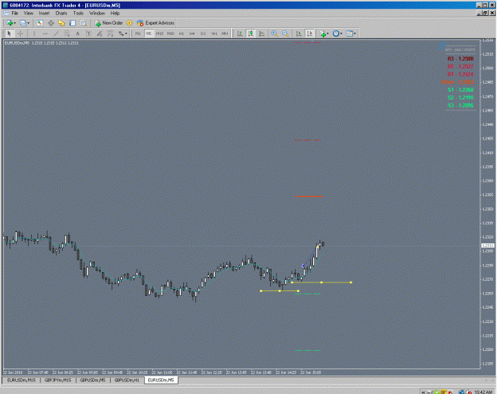The width and height of the screenshot is (498, 394).
Task: Open the Profiles dropdown
Action: pyautogui.click(x=25, y=23)
